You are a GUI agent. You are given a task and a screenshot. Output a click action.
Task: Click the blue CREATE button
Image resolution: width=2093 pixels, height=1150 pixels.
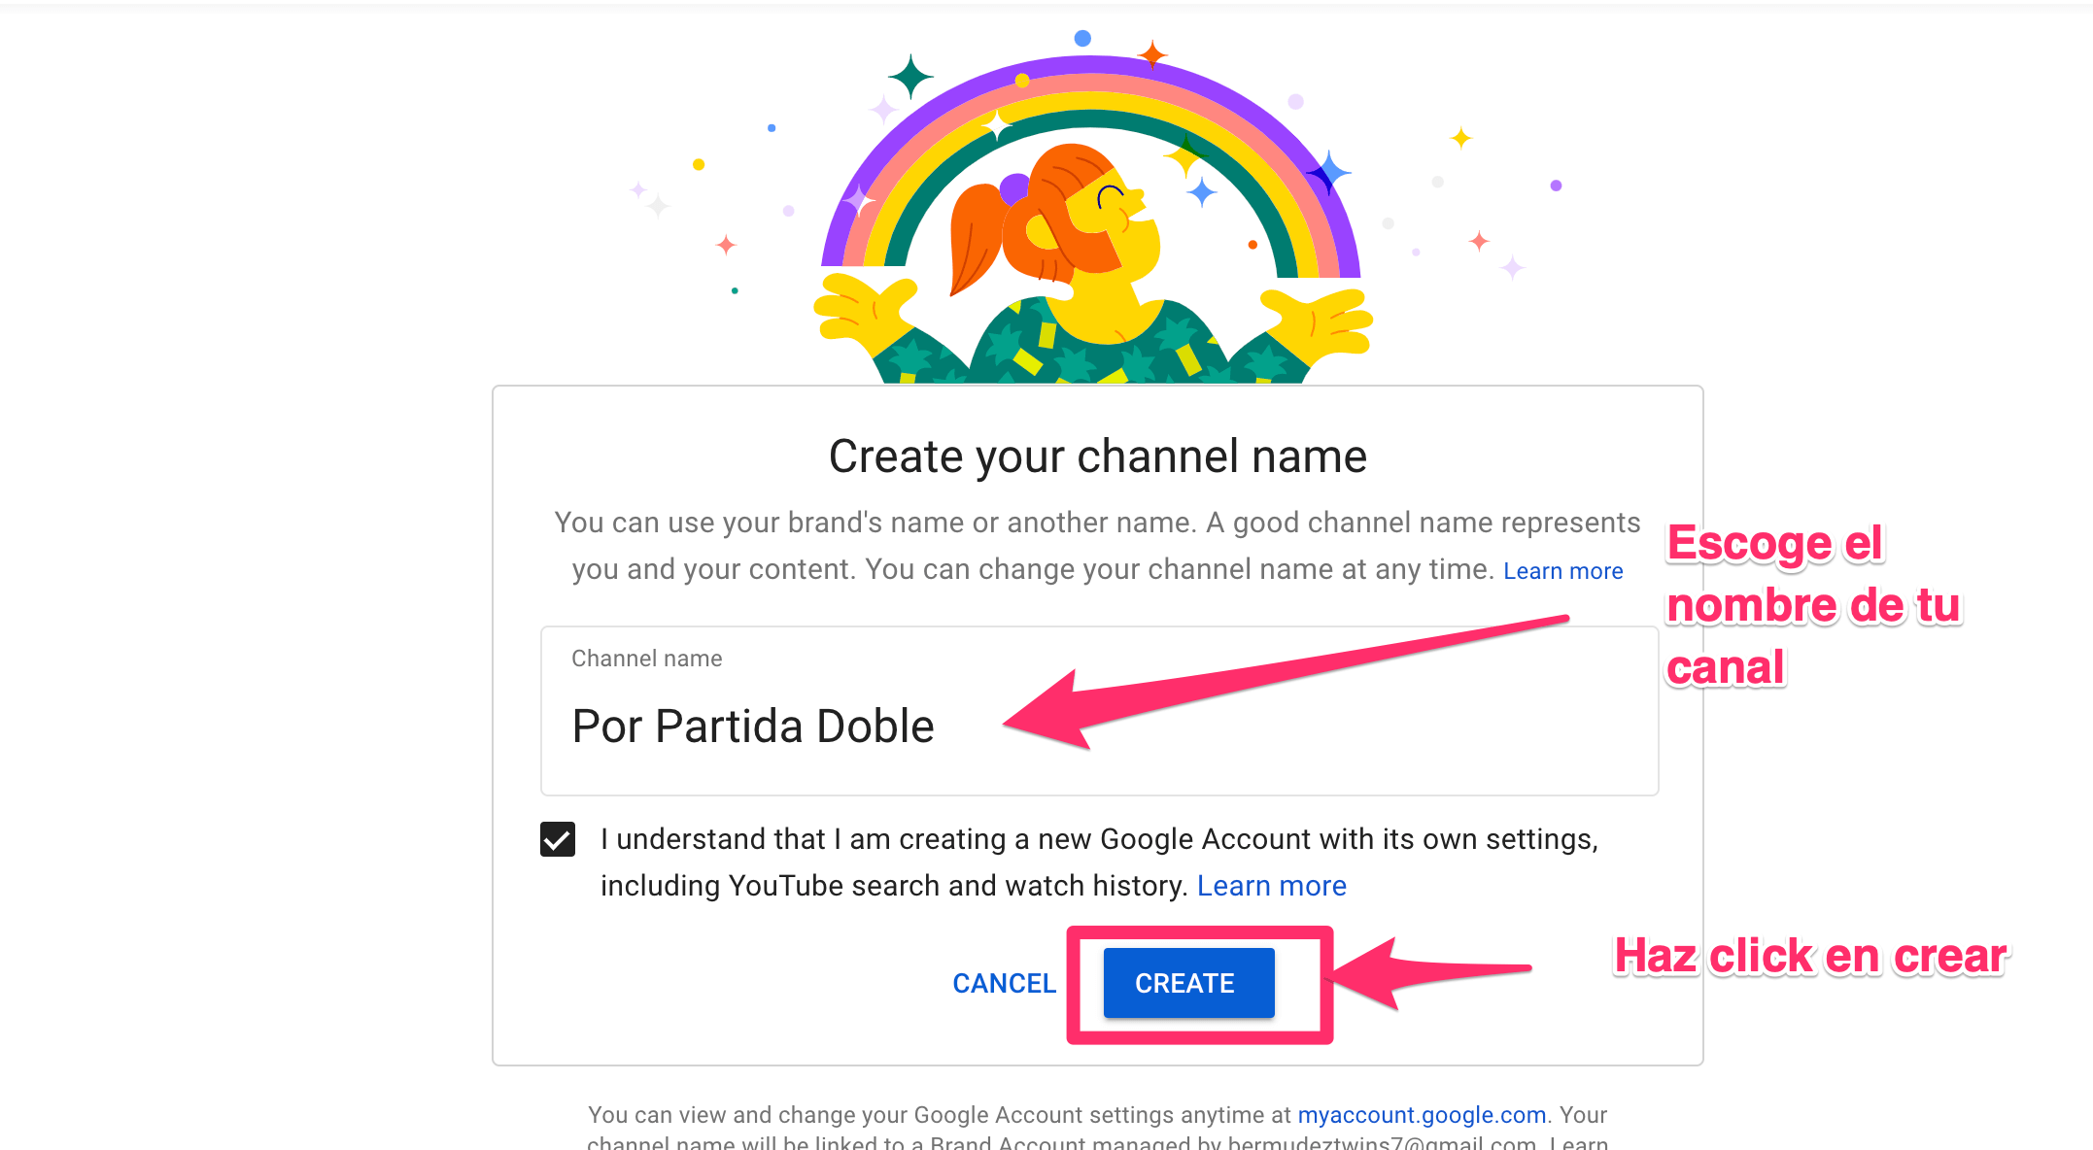(x=1188, y=983)
